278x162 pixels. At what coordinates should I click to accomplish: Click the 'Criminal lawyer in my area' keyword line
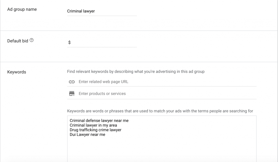pyautogui.click(x=93, y=125)
